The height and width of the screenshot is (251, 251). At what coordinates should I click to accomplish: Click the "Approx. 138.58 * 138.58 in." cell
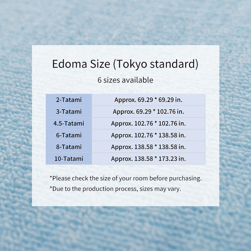click(x=148, y=147)
